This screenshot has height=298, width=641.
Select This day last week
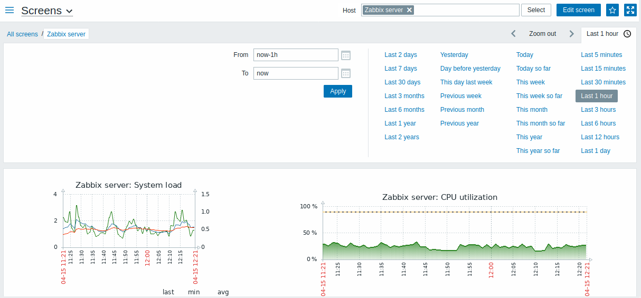tap(466, 82)
